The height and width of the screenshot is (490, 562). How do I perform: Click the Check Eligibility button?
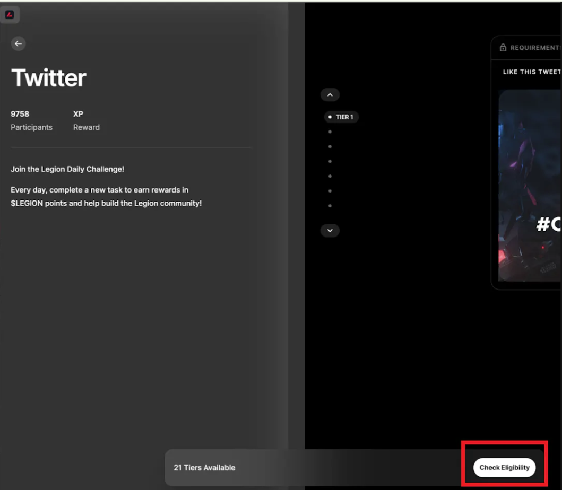tap(504, 467)
